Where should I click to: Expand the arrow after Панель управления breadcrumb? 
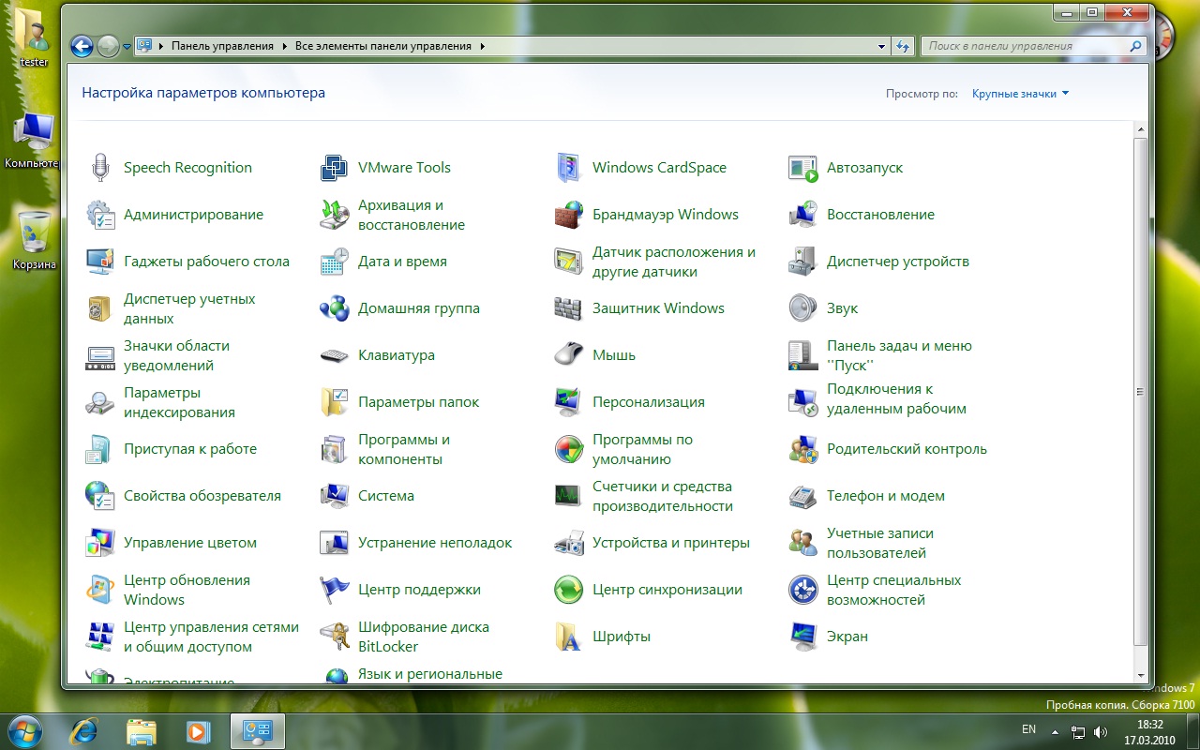coord(283,46)
